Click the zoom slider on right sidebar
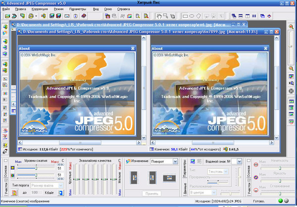 click(291, 46)
